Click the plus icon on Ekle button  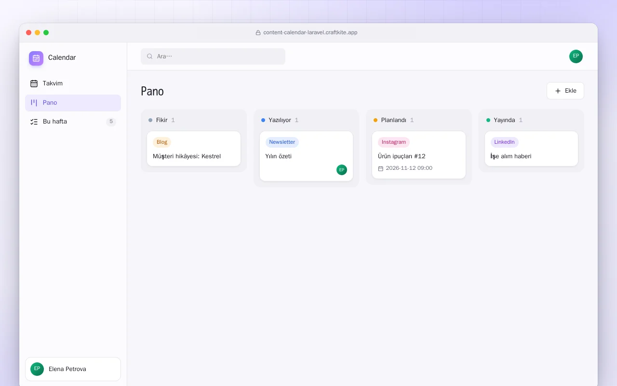pos(558,91)
